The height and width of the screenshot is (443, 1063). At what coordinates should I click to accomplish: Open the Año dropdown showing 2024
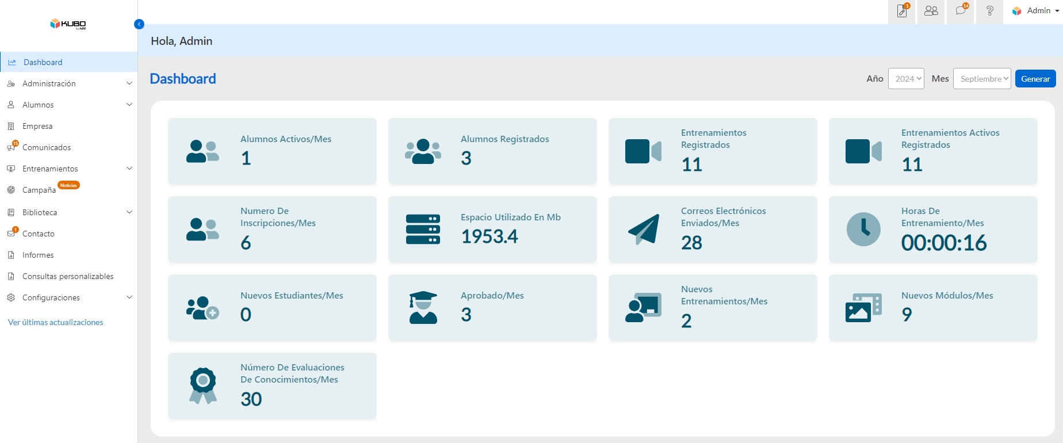tap(906, 79)
